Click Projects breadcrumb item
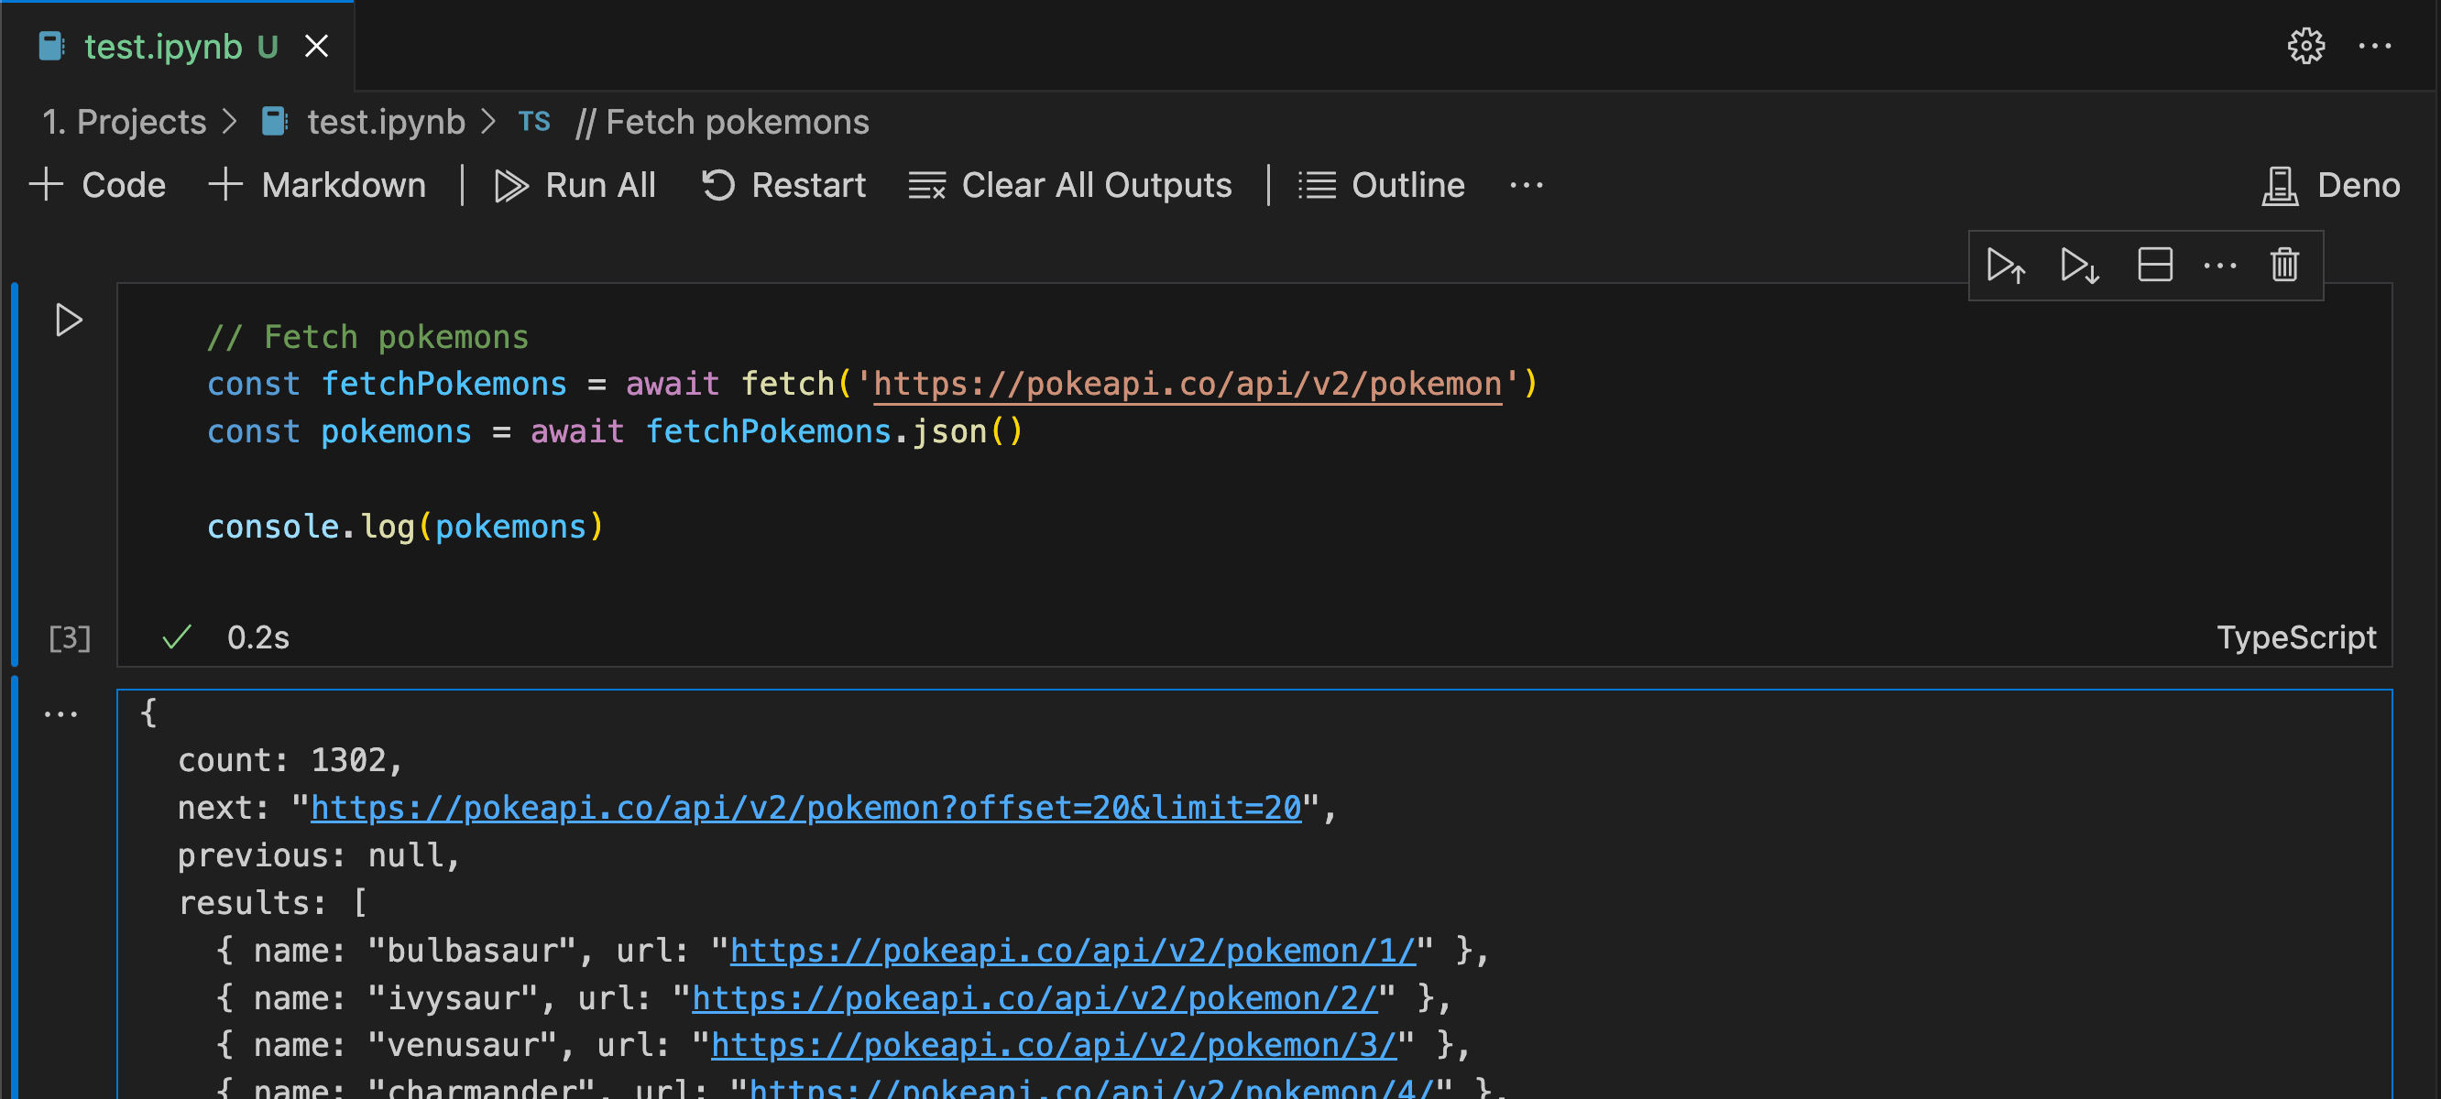The image size is (2441, 1099). tap(124, 122)
